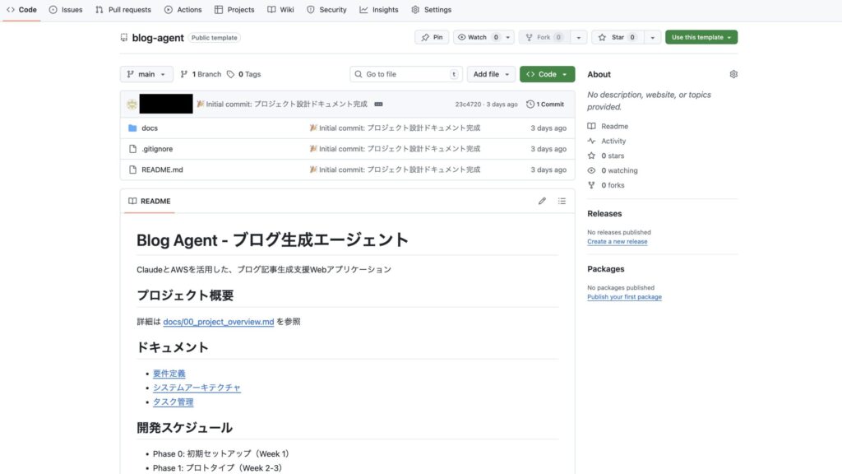Open the 0 Tags view
842x474 pixels.
(243, 74)
